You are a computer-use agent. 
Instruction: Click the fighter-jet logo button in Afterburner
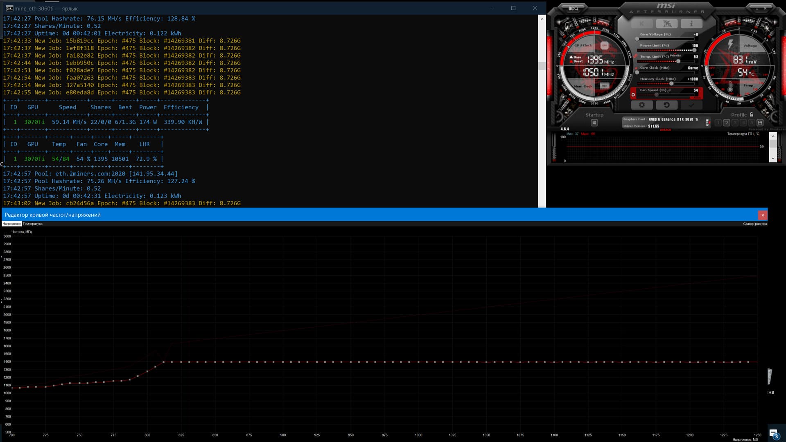pos(667,23)
